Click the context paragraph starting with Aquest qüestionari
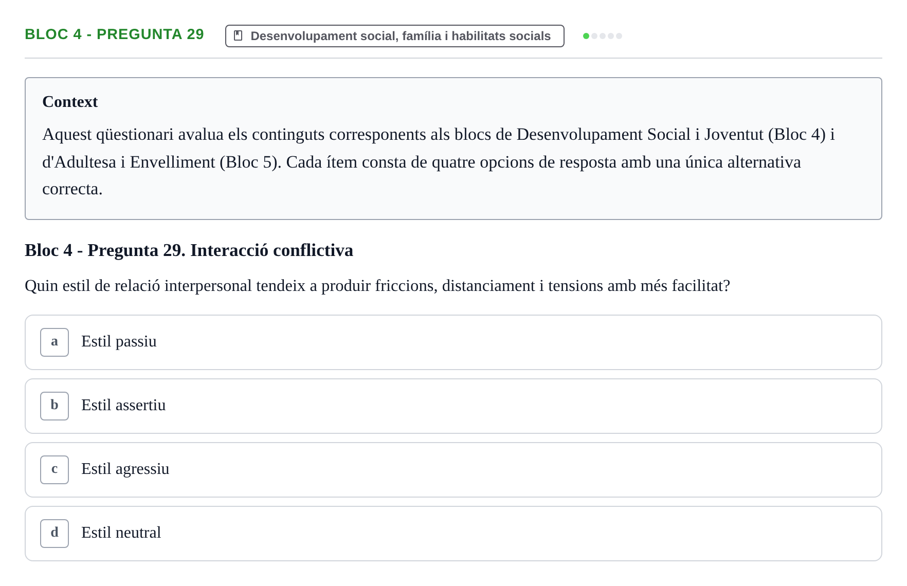The image size is (907, 586). pos(438,162)
